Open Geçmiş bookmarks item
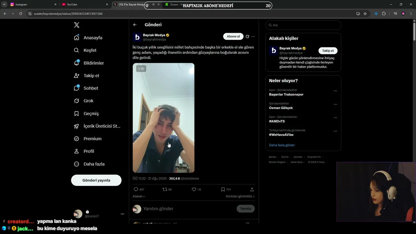Viewport: 416px width, 234px height. click(86, 113)
